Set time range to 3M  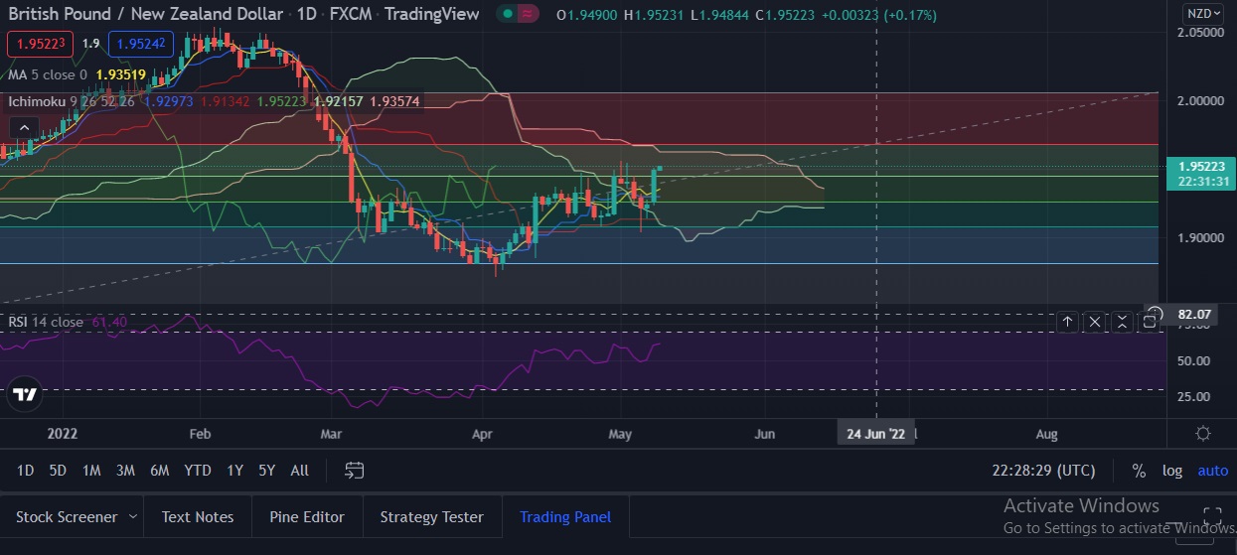click(x=125, y=471)
